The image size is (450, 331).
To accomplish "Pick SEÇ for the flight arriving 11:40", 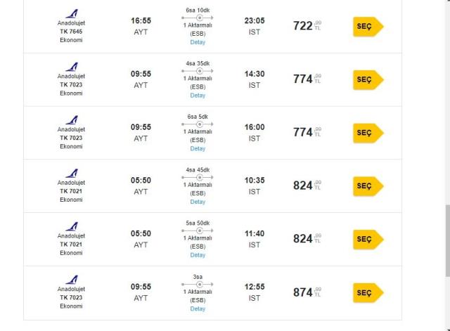I will [x=368, y=239].
